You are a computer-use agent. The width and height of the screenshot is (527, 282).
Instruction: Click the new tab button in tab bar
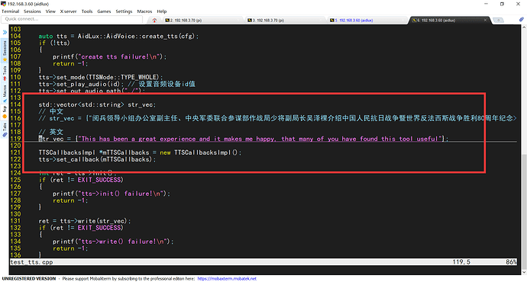498,20
